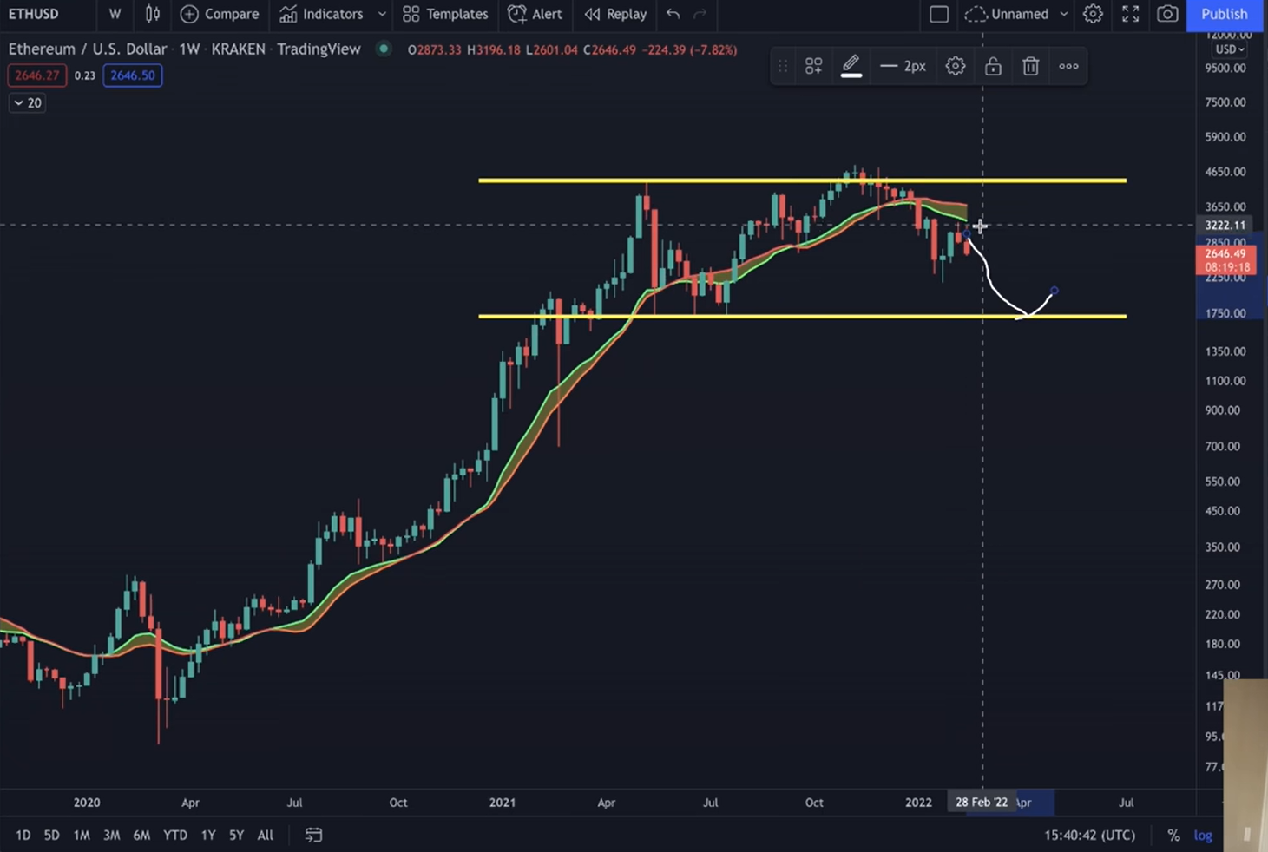Open the candlestick chart style selector
Viewport: 1268px width, 852px height.
153,14
